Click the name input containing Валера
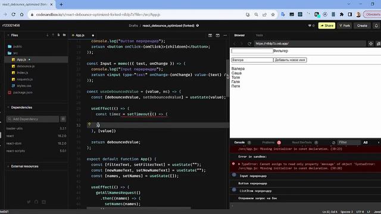 coord(252,60)
